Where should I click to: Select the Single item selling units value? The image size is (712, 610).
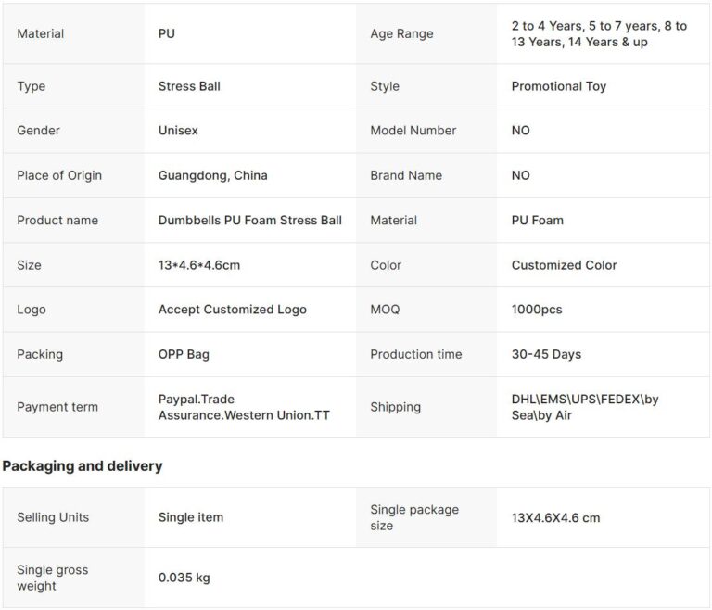[x=191, y=517]
